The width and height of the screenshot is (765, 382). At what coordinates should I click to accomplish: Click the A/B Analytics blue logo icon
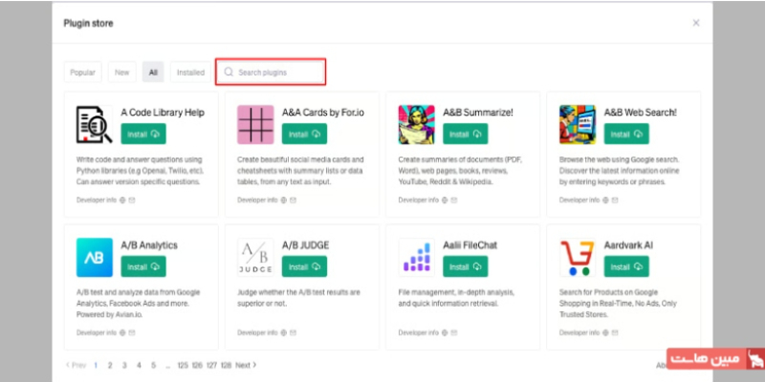94,257
